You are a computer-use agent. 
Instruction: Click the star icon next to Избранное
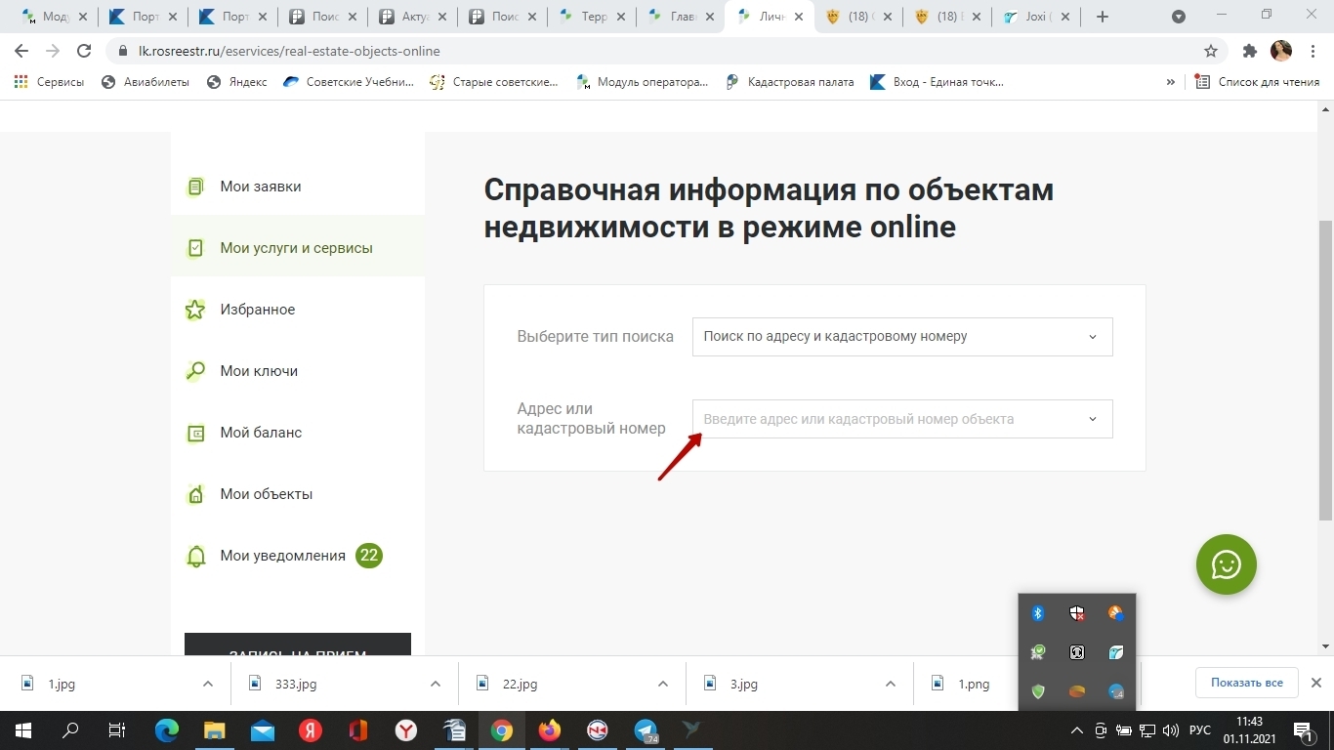point(195,310)
